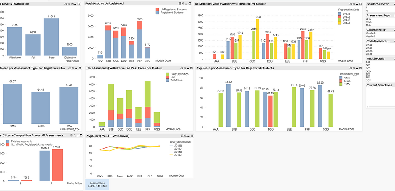Minimize the Registered vs UnRegistered chart
This screenshot has height=191, width=395.
click(x=187, y=3)
